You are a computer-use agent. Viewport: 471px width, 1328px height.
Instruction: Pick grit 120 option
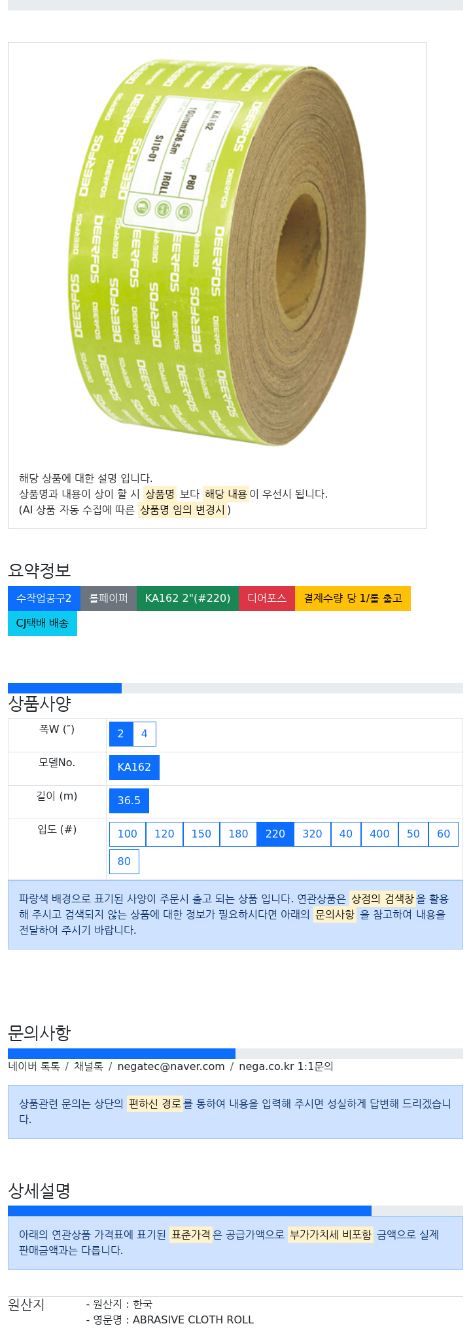tap(164, 834)
